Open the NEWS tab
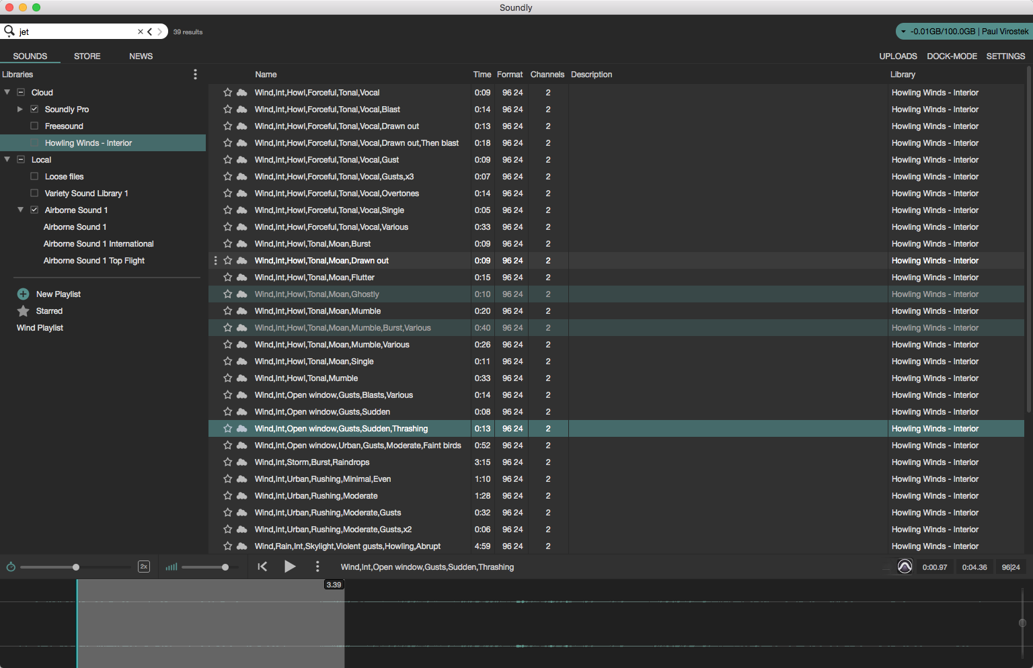This screenshot has width=1033, height=668. (141, 56)
